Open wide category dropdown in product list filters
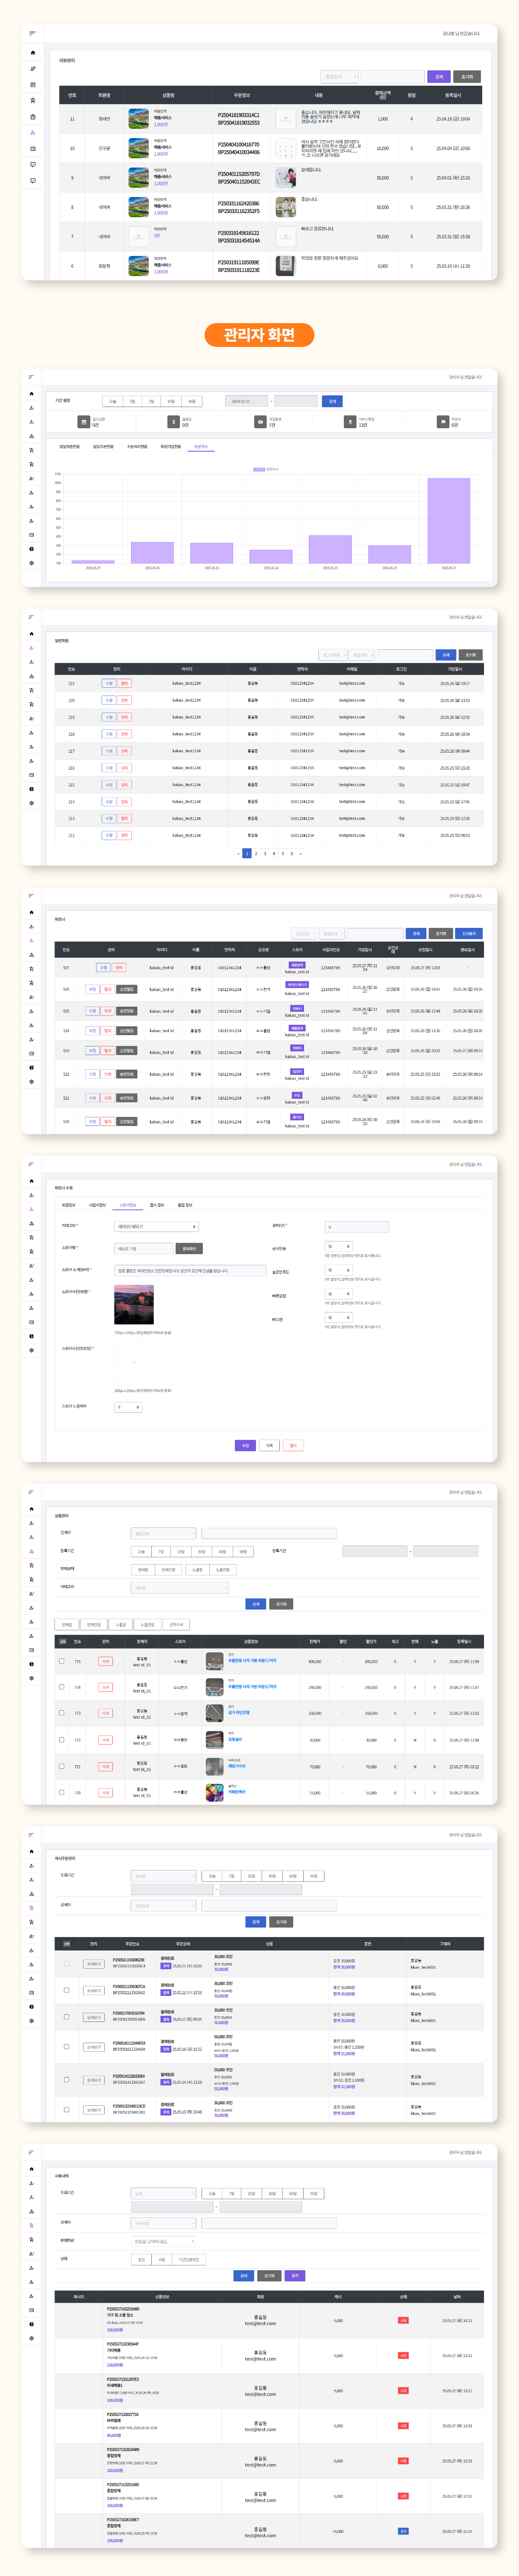Image resolution: width=519 pixels, height=2576 pixels. (180, 1587)
